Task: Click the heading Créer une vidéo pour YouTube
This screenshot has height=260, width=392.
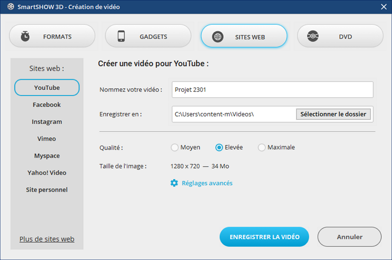Action: [153, 63]
